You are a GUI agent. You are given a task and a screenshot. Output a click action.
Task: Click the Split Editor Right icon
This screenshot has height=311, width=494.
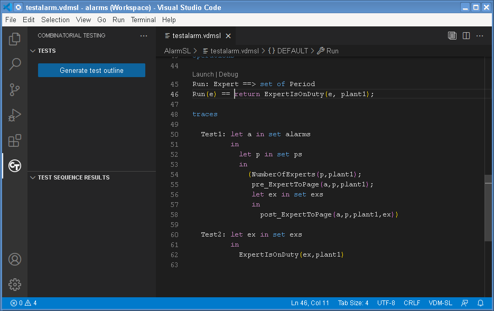(x=466, y=36)
